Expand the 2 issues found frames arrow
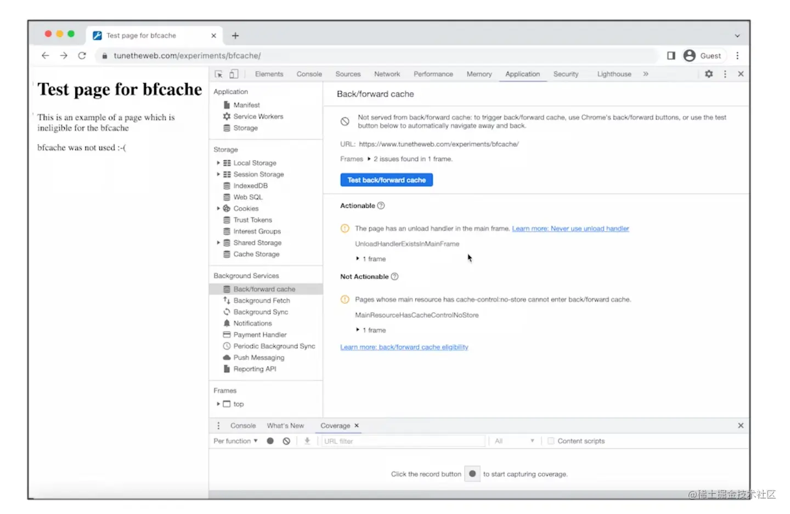 pyautogui.click(x=369, y=159)
